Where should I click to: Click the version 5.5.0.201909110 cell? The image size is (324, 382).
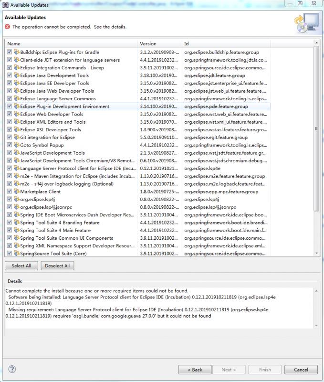coord(159,138)
